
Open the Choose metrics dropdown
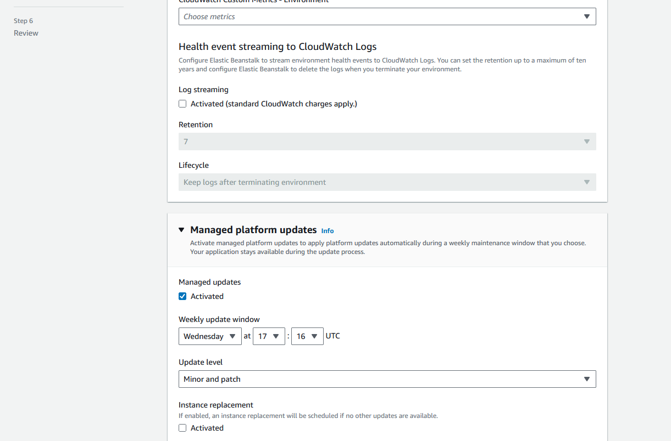379,16
